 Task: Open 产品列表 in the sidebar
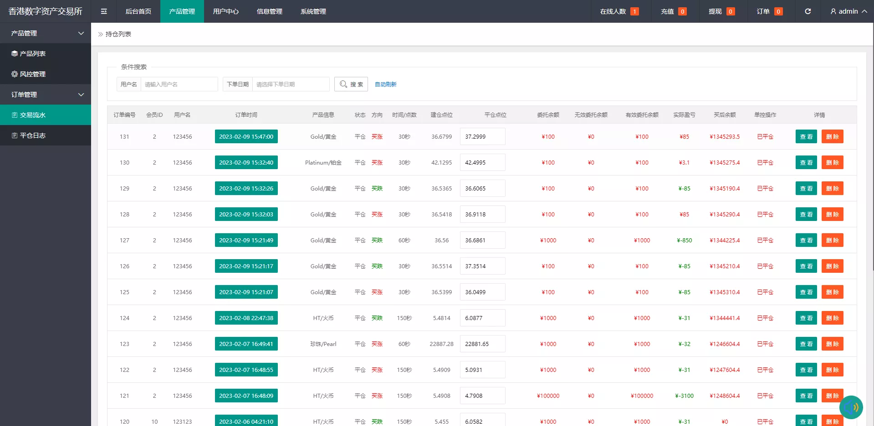32,54
